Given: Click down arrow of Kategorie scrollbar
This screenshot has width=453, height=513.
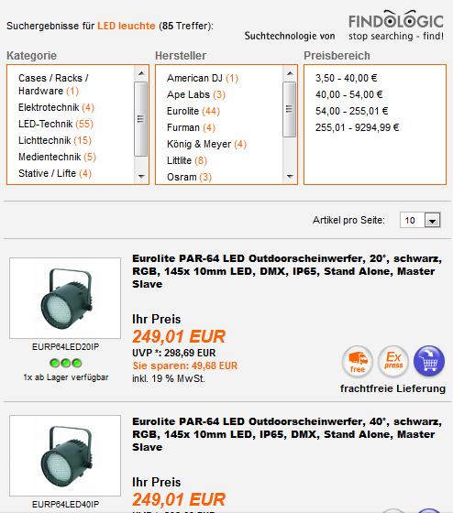Looking at the screenshot, I should [x=141, y=177].
